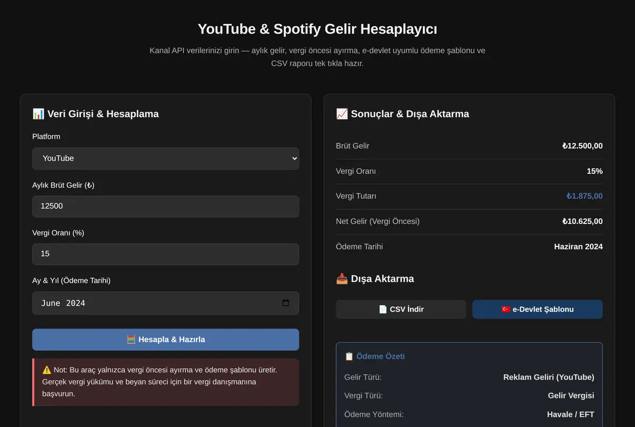Open the Platform dropdown showing YouTube
Screen dimensions: 635x427
point(166,158)
